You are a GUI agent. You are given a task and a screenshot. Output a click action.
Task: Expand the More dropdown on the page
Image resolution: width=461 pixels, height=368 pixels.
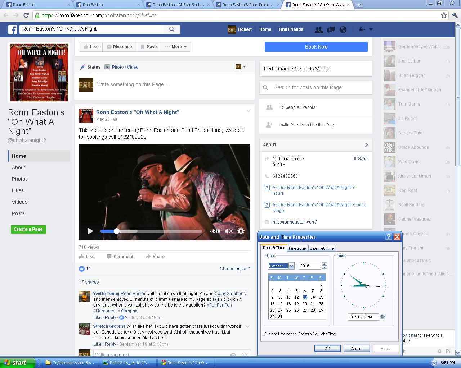coord(176,47)
